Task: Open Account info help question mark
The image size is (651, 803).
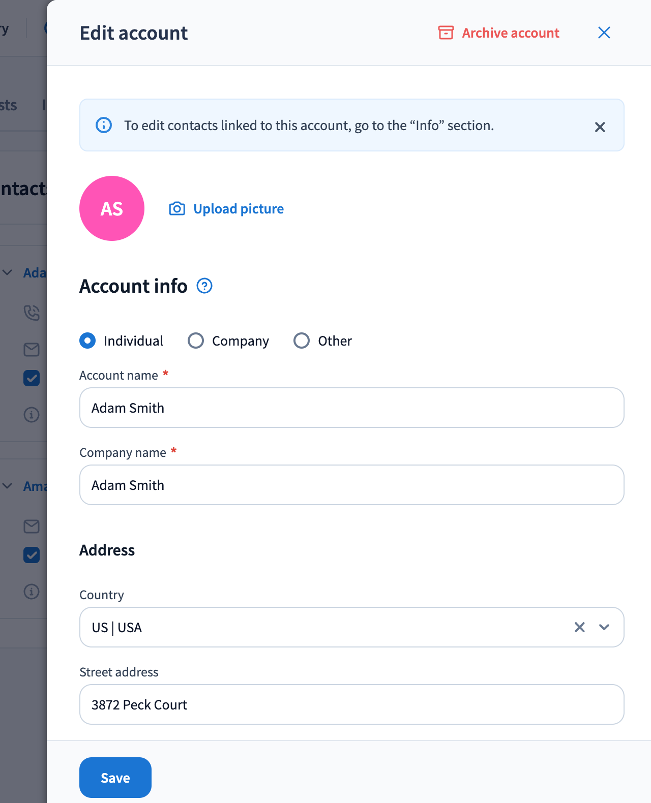Action: pos(204,286)
